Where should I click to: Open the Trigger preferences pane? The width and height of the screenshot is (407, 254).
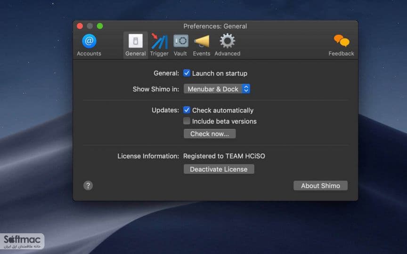159,45
